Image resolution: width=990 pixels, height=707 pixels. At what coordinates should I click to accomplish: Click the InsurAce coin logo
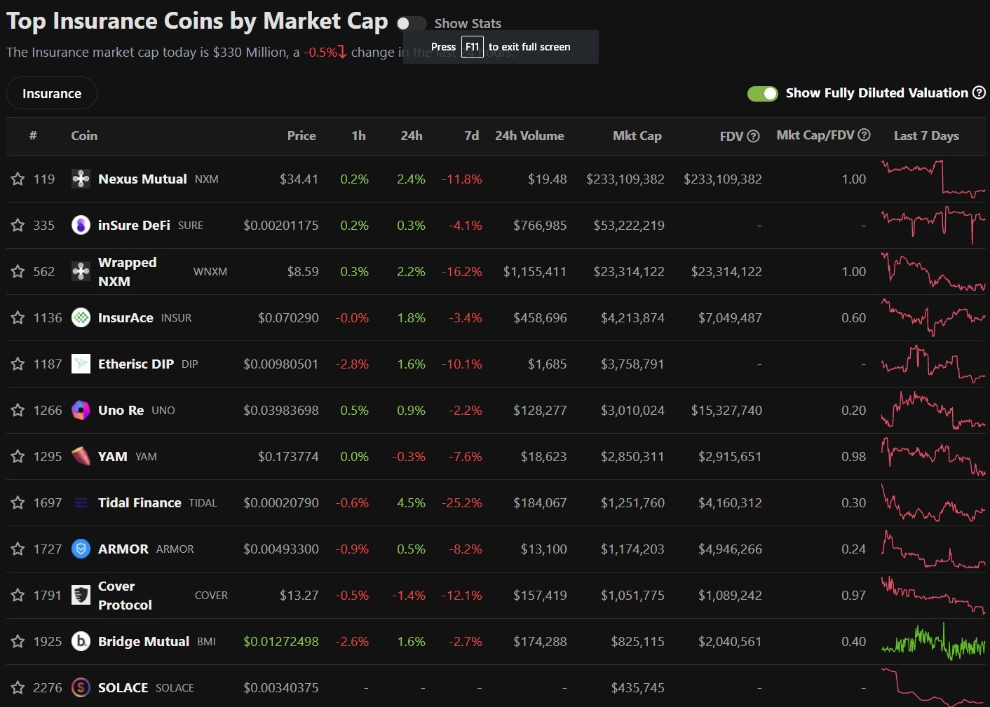click(81, 318)
